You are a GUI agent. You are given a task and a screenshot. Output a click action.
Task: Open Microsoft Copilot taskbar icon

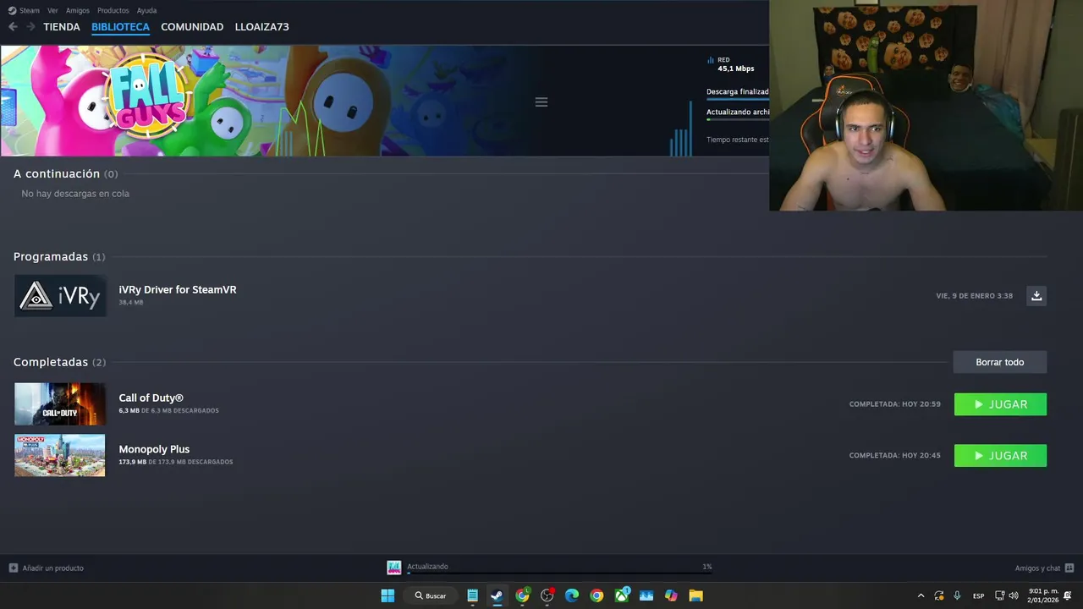(x=671, y=595)
